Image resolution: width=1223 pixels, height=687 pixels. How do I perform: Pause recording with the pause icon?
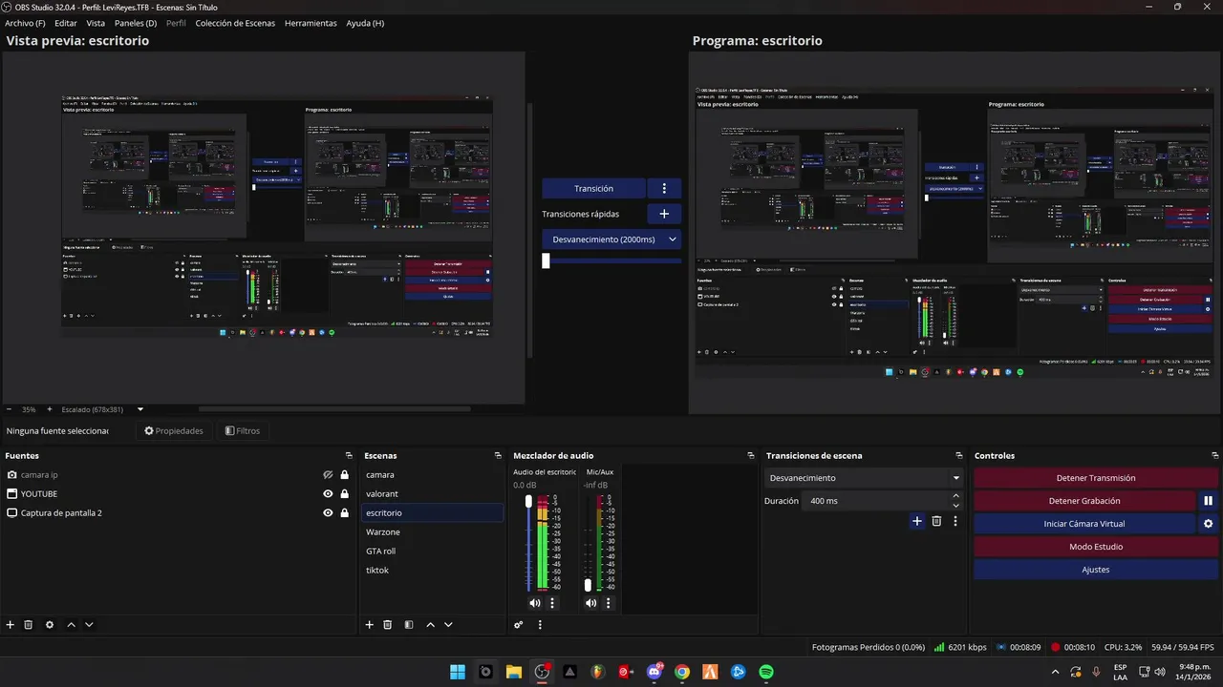1208,501
